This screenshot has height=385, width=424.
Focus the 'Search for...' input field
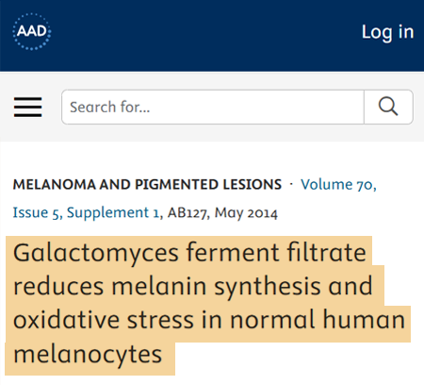click(213, 107)
